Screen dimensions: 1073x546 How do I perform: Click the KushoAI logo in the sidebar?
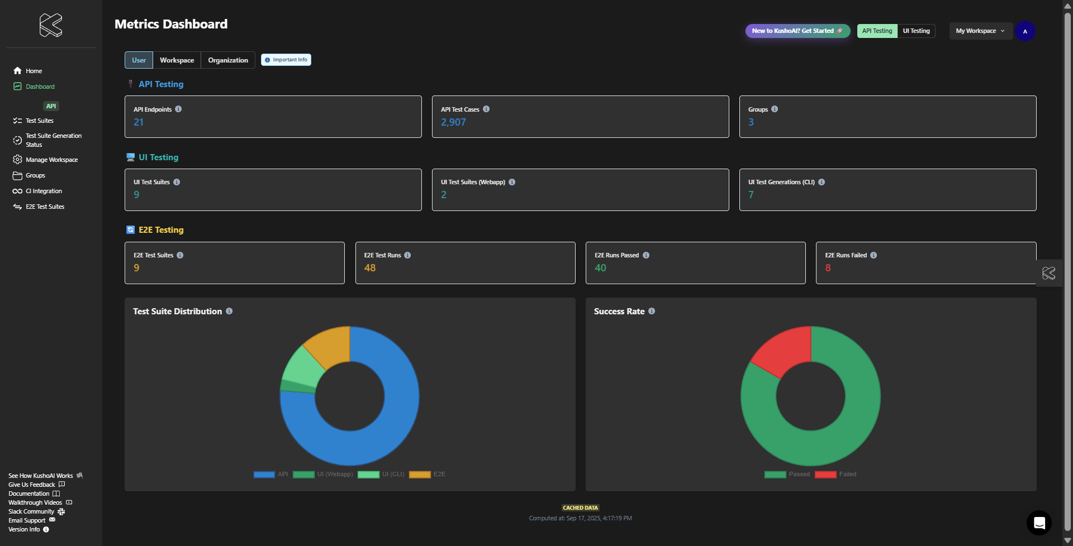[x=51, y=25]
